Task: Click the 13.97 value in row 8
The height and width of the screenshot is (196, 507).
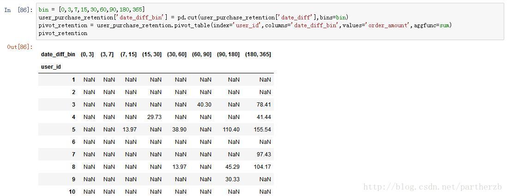Action: pos(179,167)
